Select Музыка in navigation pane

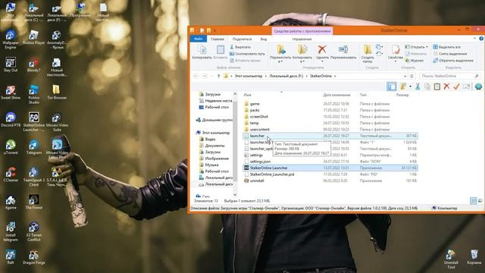[x=211, y=165]
